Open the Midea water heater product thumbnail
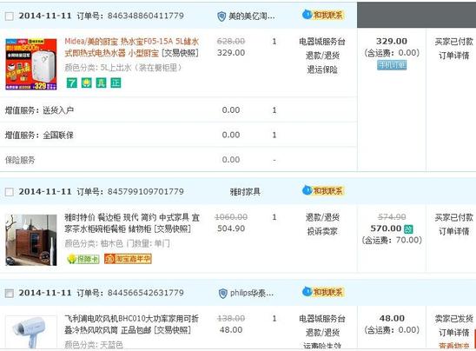This screenshot has width=476, height=351. pos(31,64)
